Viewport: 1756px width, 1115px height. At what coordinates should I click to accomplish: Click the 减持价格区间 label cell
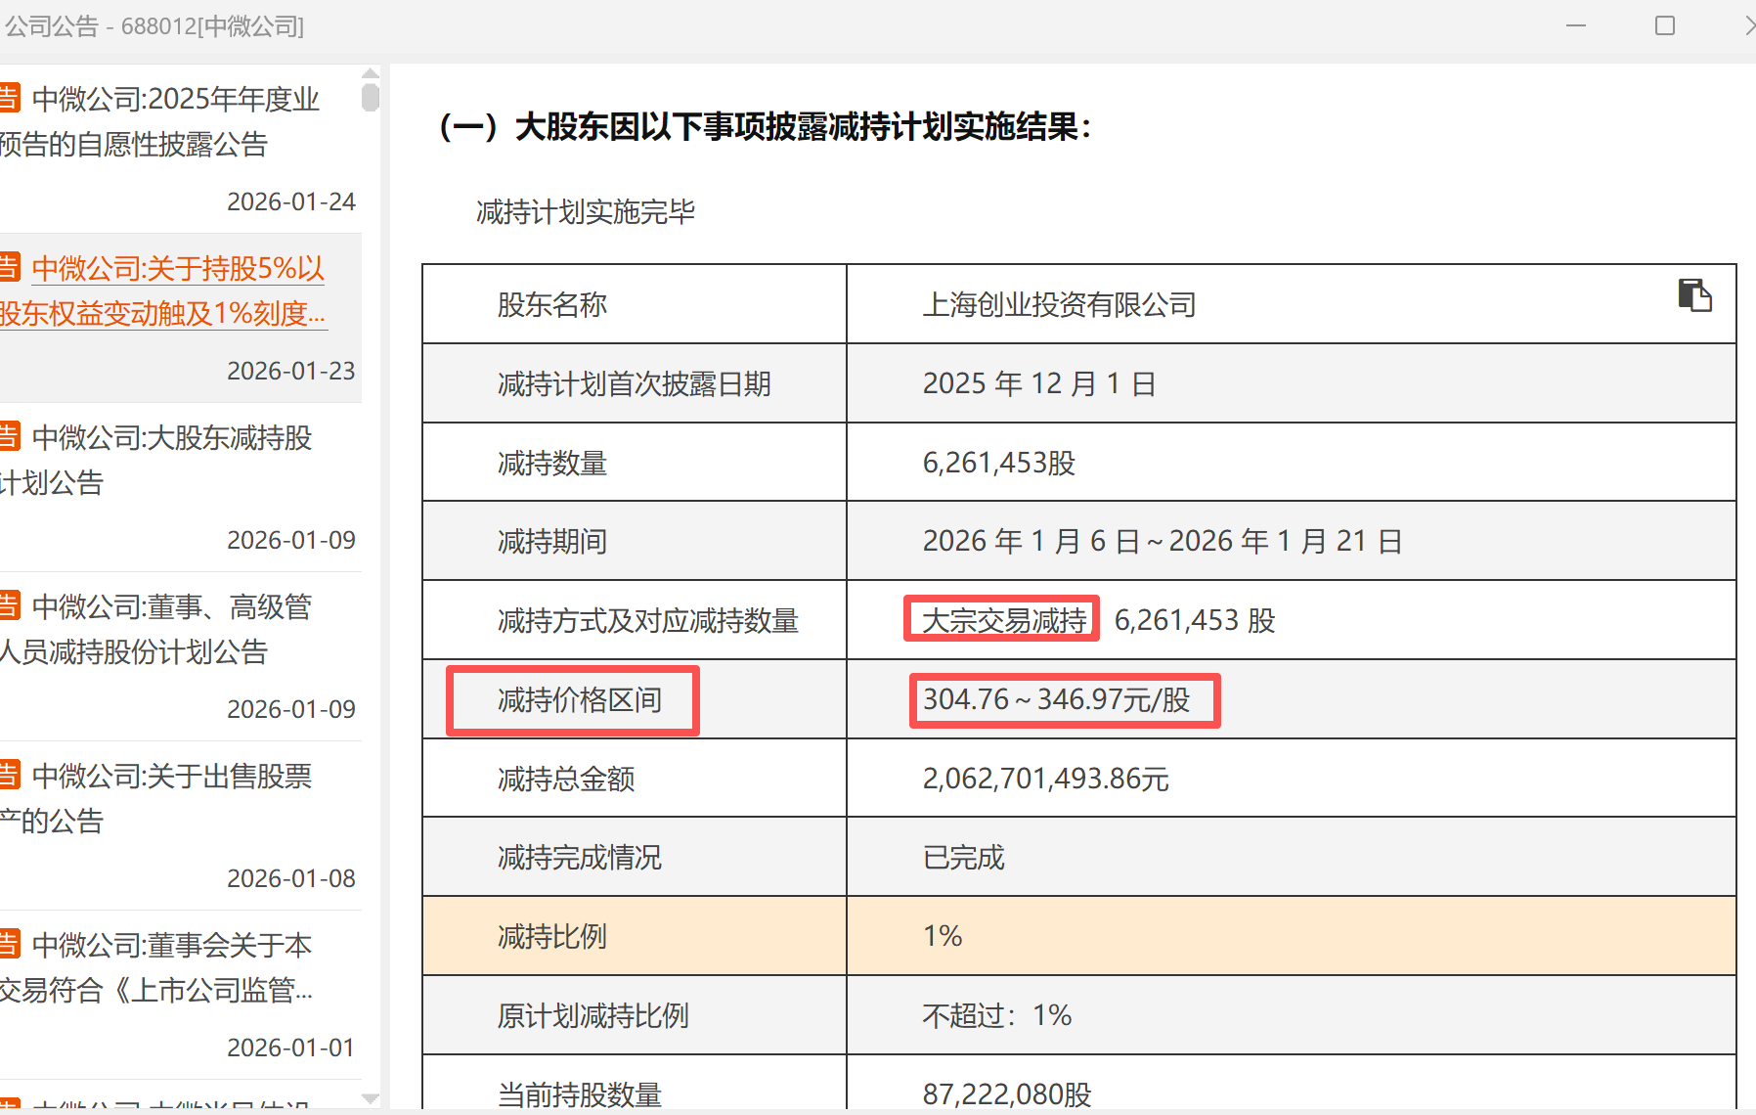pyautogui.click(x=635, y=699)
